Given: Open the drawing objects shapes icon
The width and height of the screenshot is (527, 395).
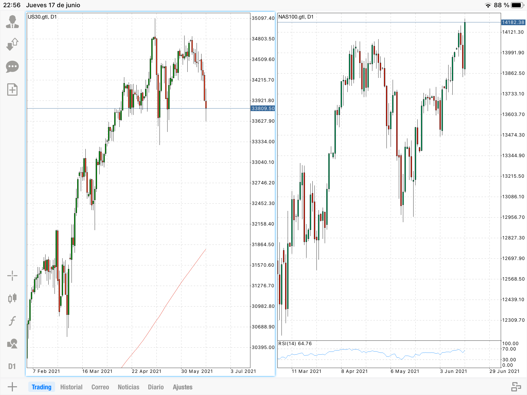Looking at the screenshot, I should (x=12, y=344).
